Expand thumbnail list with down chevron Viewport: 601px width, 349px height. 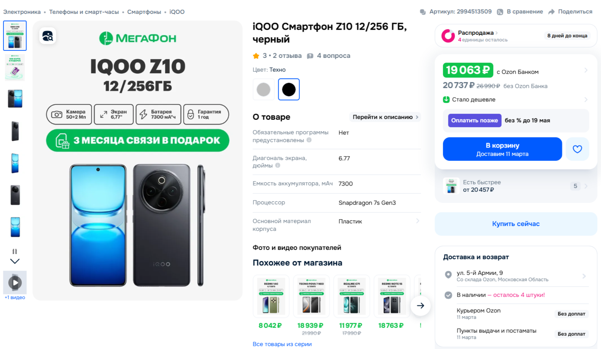tap(15, 261)
